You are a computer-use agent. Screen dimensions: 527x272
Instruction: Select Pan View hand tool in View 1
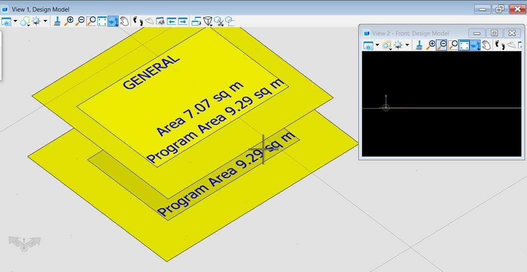124,21
